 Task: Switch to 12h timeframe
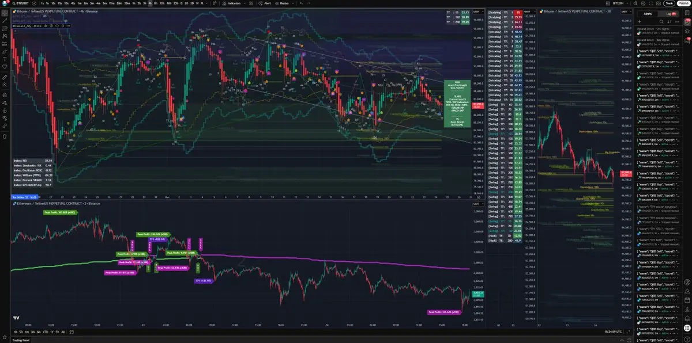pyautogui.click(x=162, y=3)
